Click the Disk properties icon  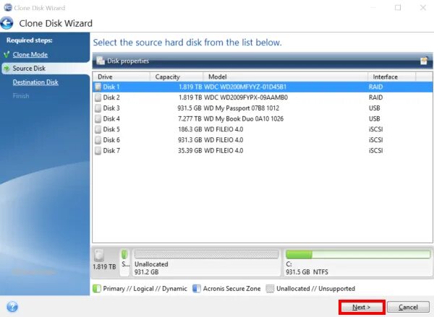(101, 61)
